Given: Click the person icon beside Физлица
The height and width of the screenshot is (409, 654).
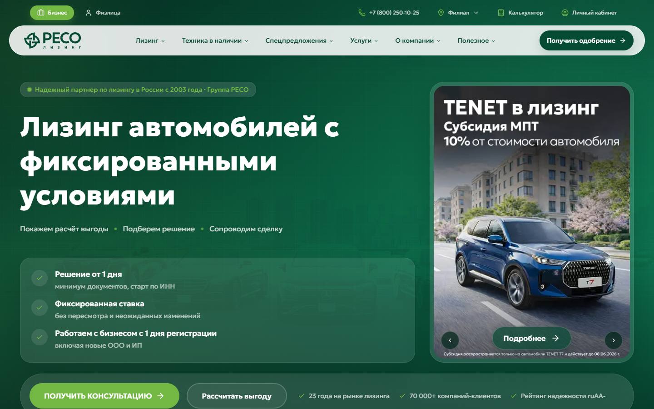Looking at the screenshot, I should pos(89,13).
